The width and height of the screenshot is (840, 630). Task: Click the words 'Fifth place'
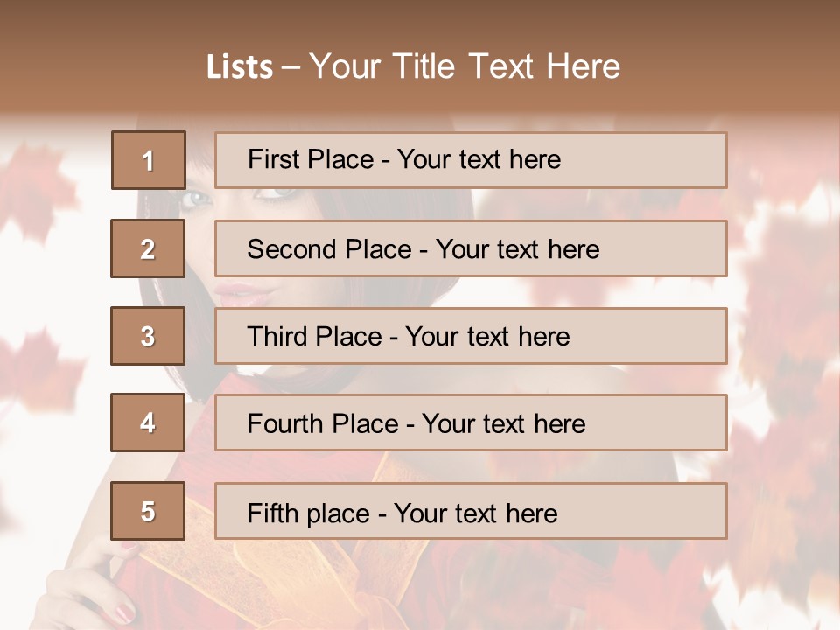click(309, 514)
